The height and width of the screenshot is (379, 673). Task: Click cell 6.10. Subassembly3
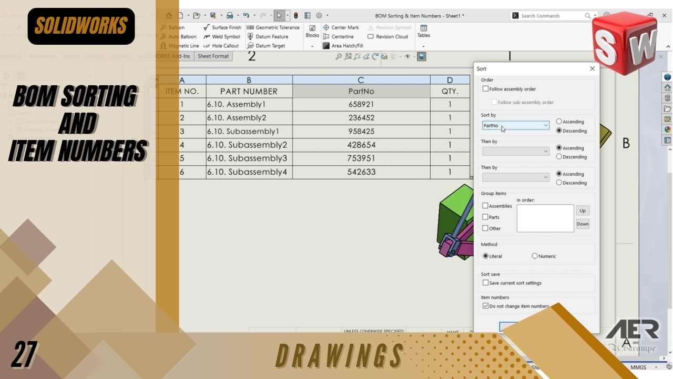[x=249, y=158]
